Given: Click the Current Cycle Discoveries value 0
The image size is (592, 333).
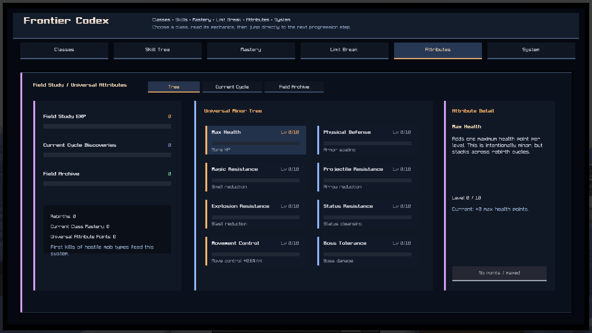Looking at the screenshot, I should coord(170,145).
